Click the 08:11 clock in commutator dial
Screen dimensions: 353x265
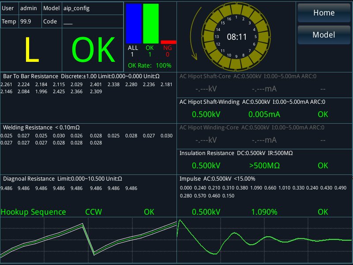(237, 37)
